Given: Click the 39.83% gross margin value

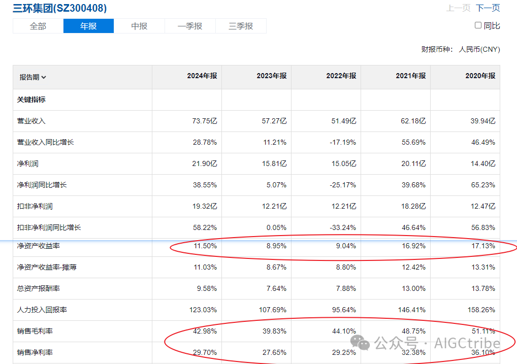Looking at the screenshot, I should point(274,331).
